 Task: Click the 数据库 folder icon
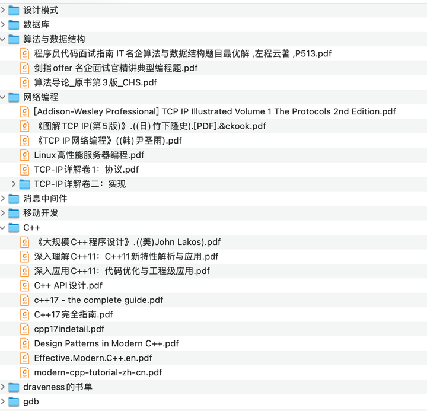tap(14, 25)
